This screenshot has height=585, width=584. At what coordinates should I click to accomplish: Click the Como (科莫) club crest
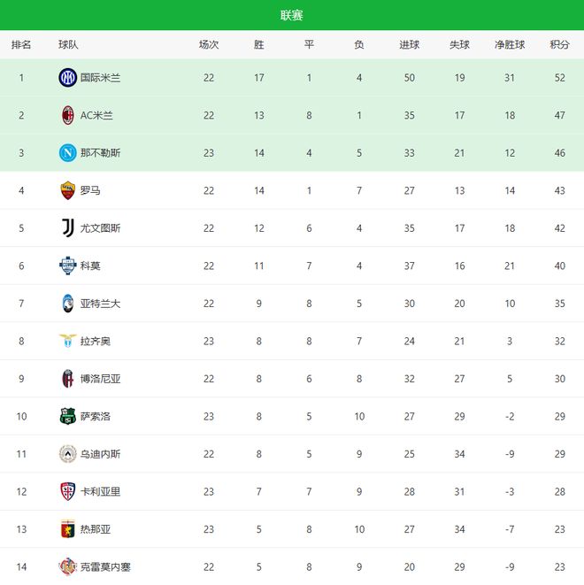[68, 266]
